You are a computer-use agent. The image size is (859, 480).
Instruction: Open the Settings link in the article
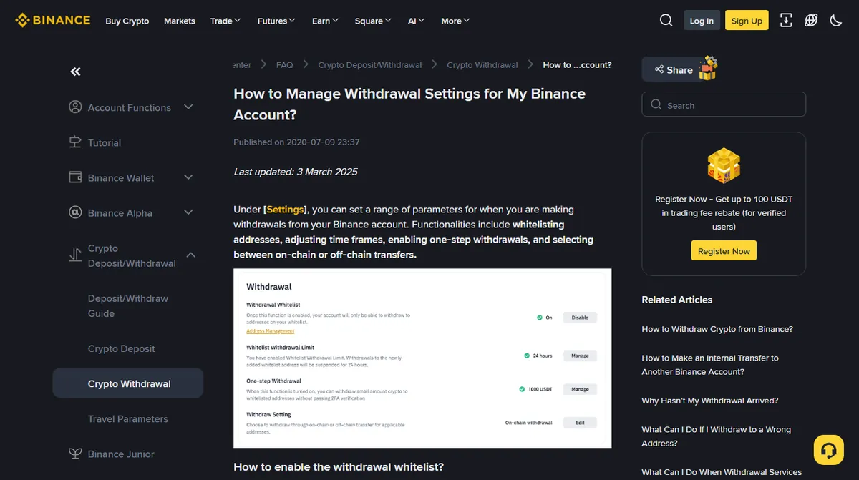pos(286,210)
